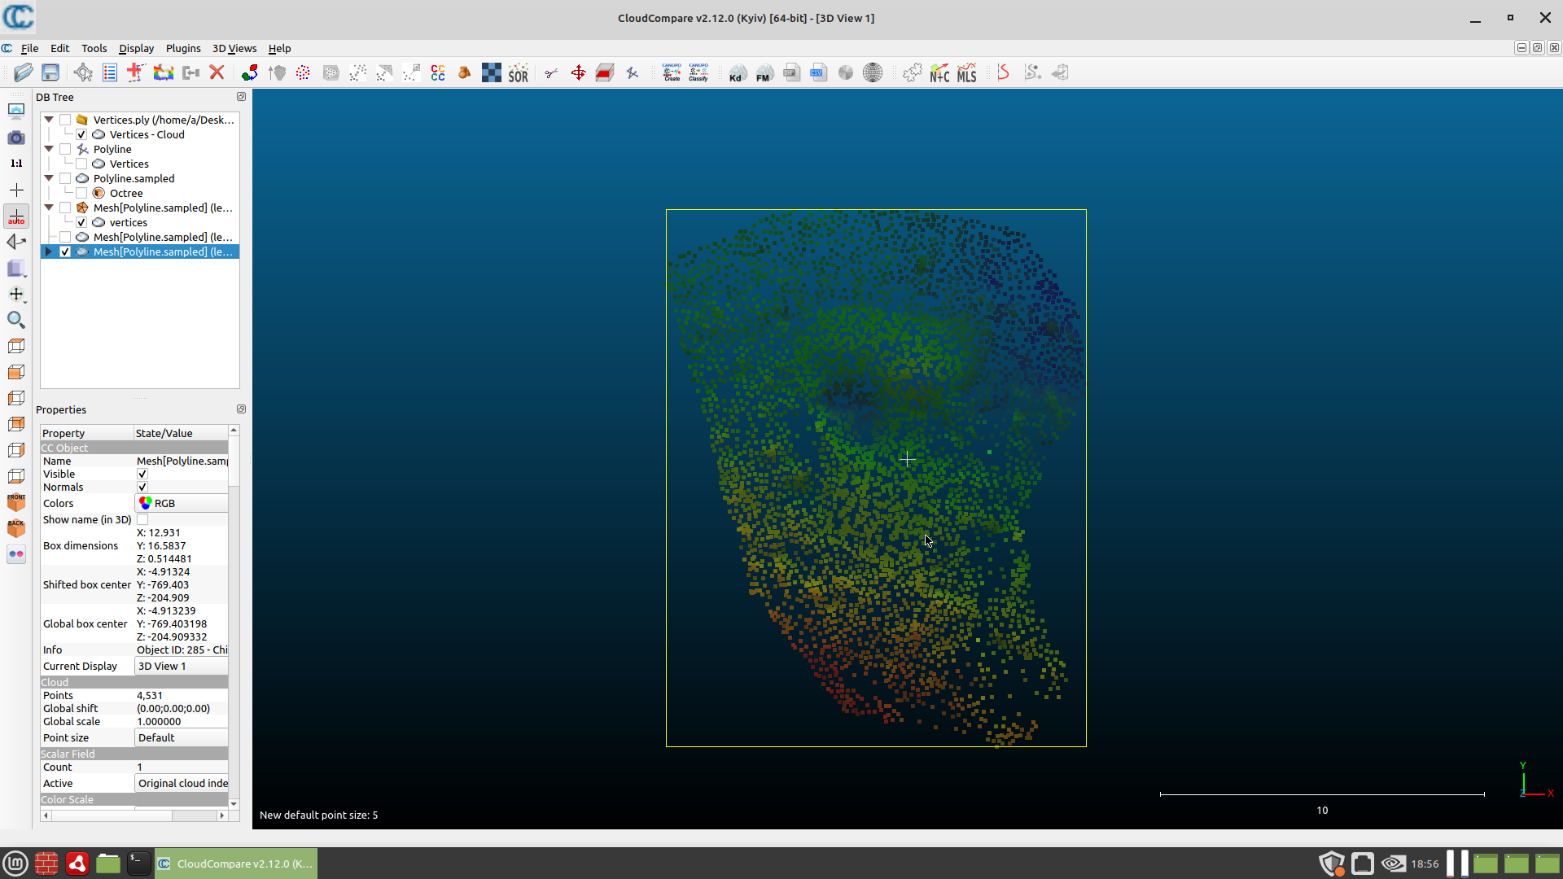Click the red X Delete icon

pyautogui.click(x=217, y=73)
